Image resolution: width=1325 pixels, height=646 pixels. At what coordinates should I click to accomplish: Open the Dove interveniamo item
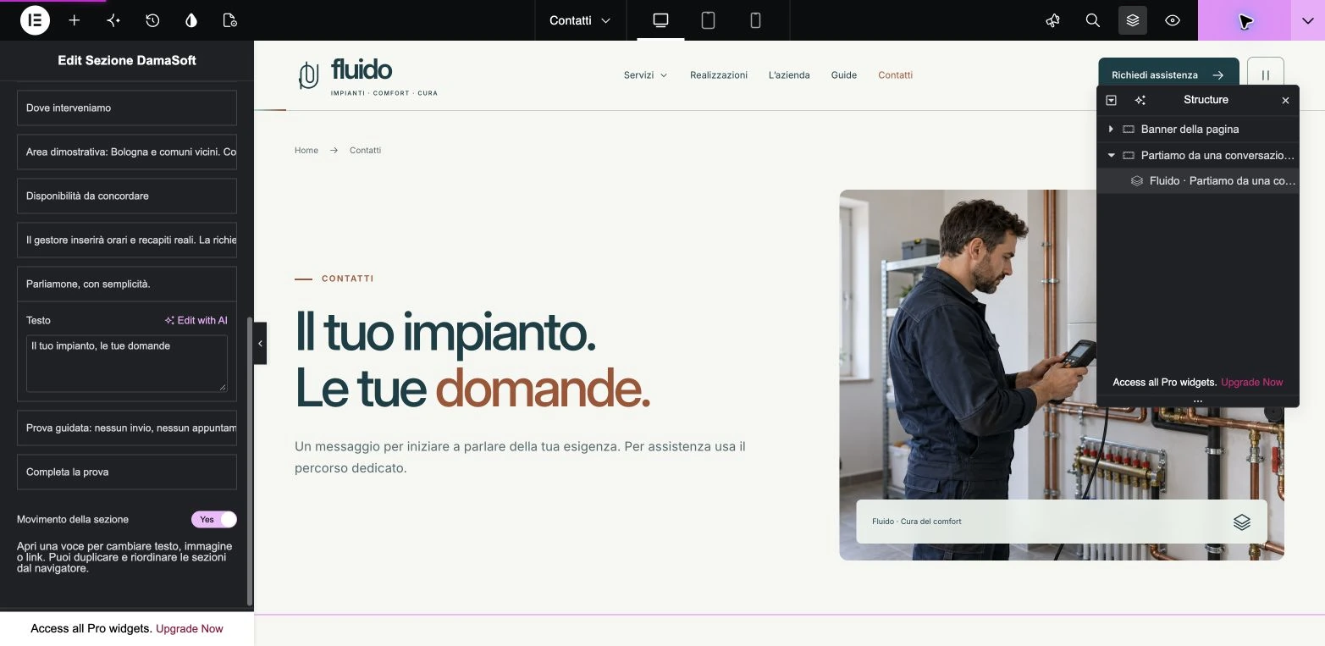pyautogui.click(x=127, y=108)
